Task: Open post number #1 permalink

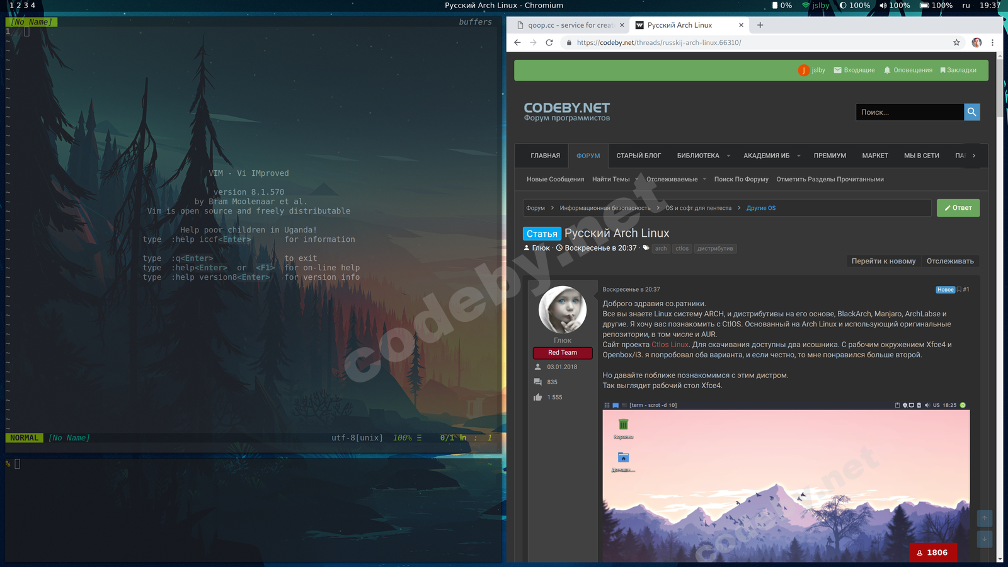Action: pos(966,289)
